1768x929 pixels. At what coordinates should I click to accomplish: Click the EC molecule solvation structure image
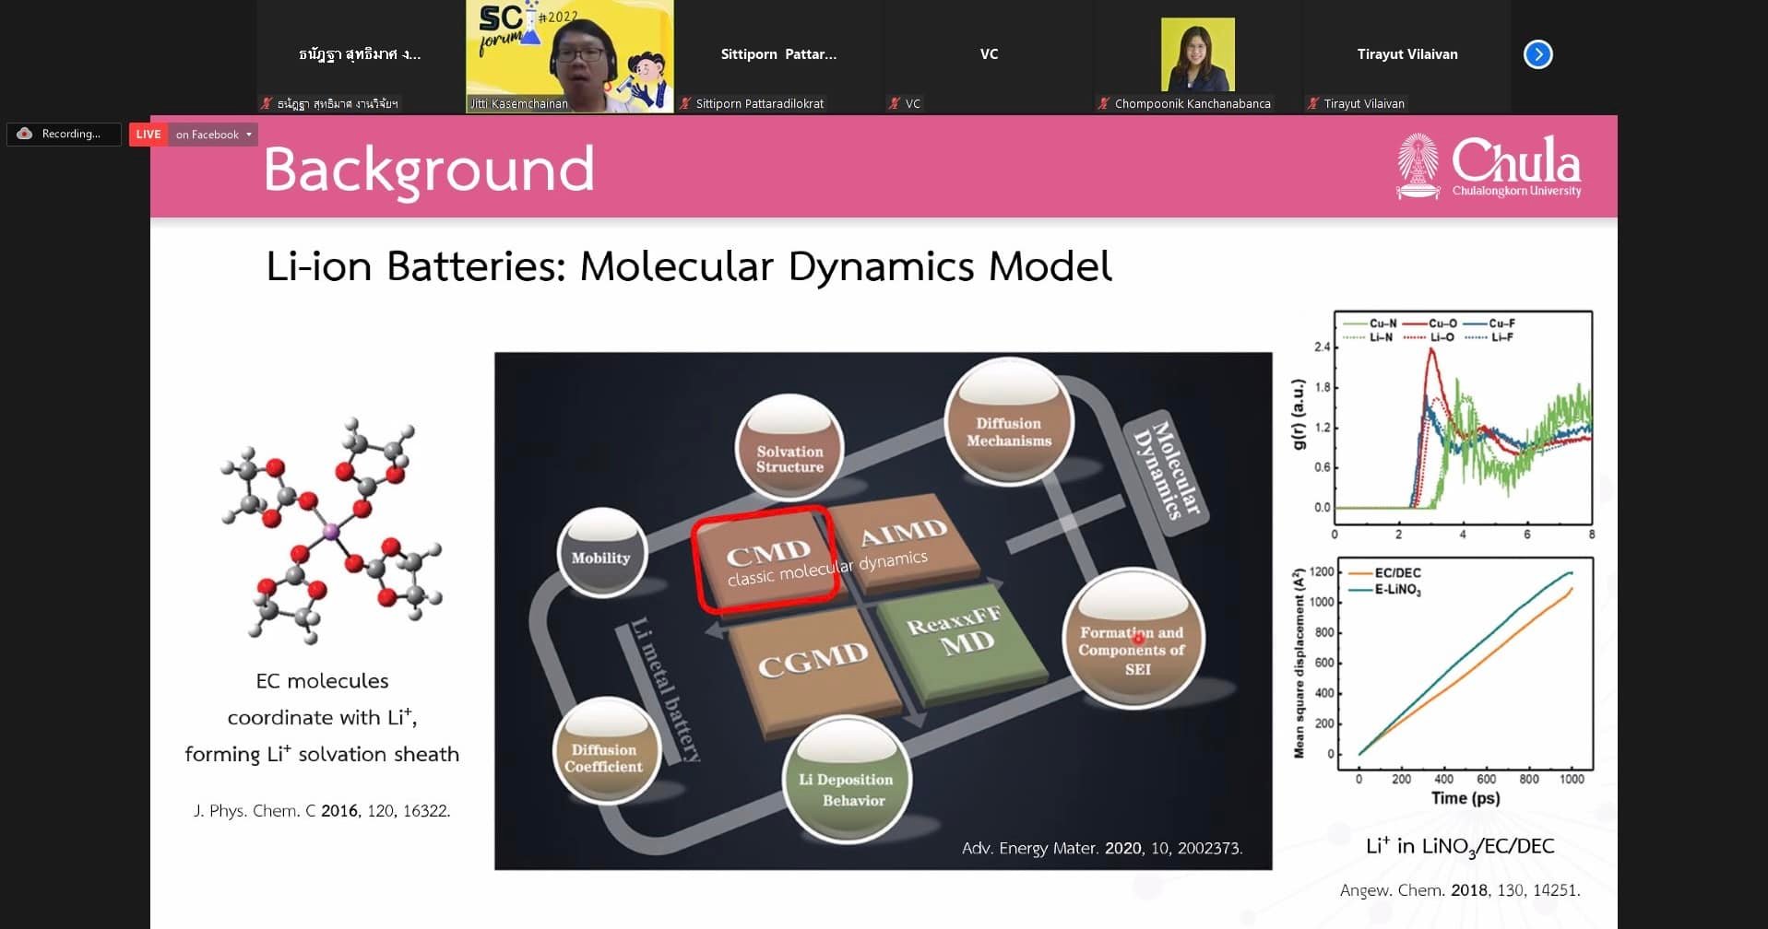[x=331, y=530]
